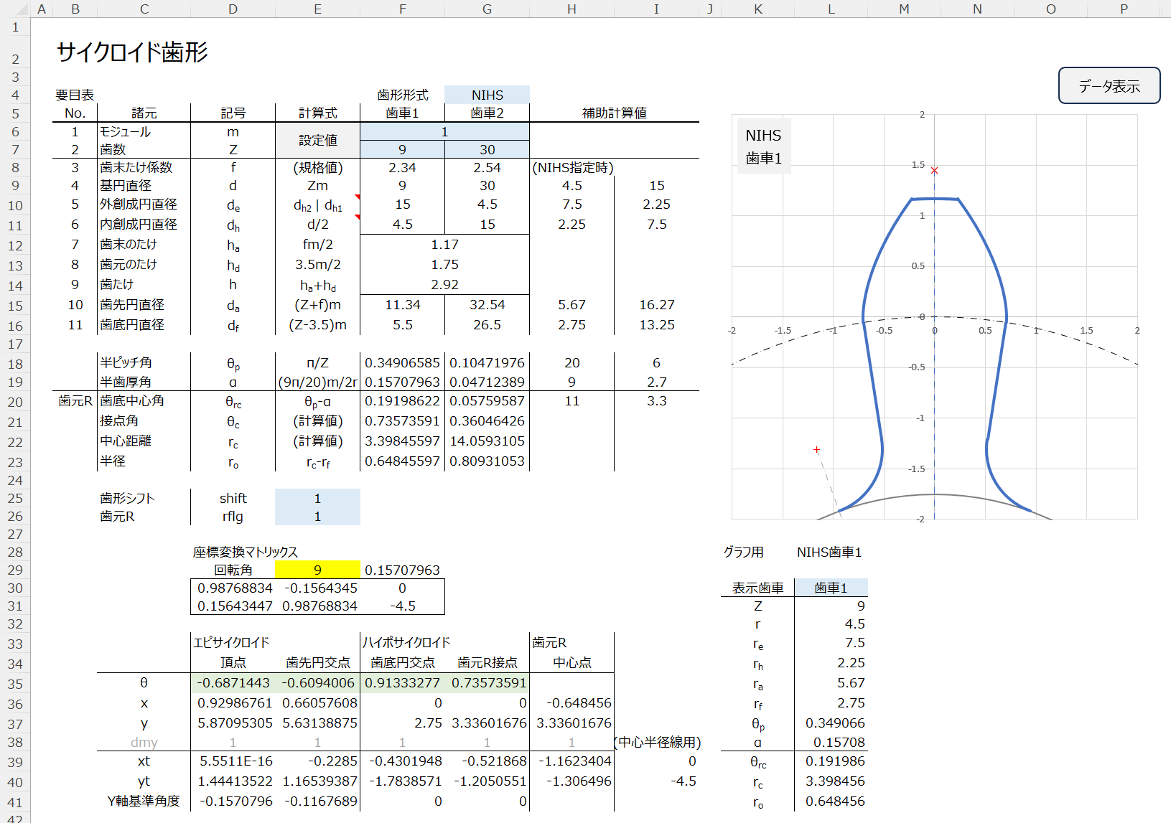This screenshot has height=823, width=1171.
Task: Click the module value cell containing 1
Action: [x=444, y=131]
